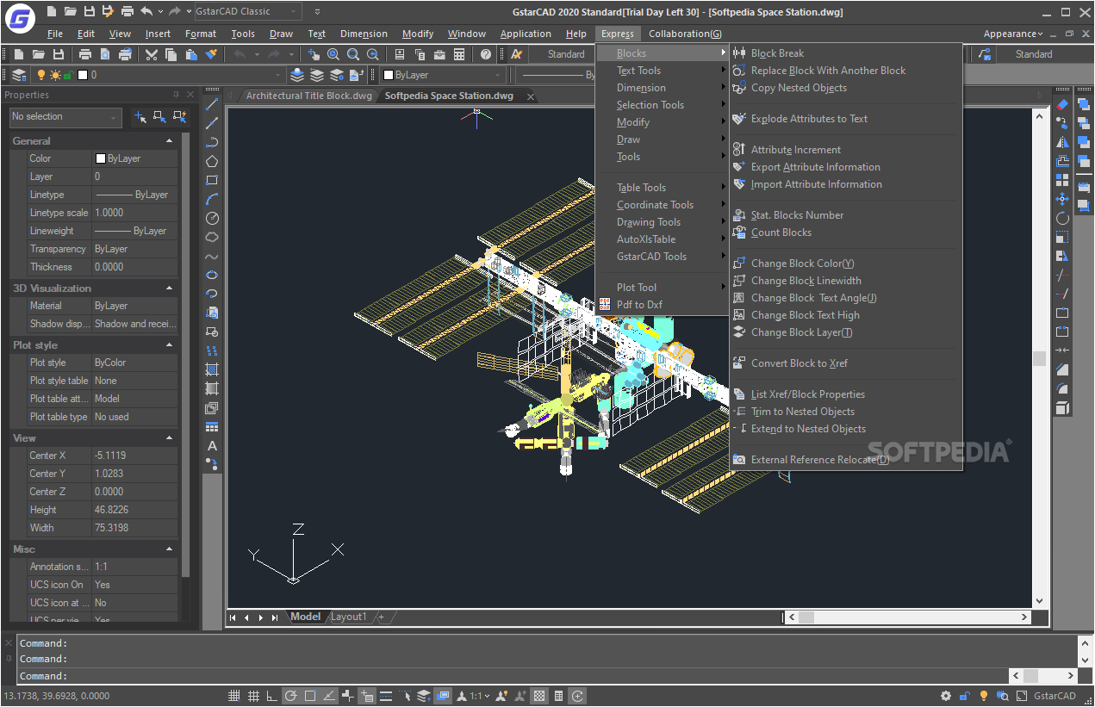Select the Multiline Text tool
The height and width of the screenshot is (707, 1095).
212,445
